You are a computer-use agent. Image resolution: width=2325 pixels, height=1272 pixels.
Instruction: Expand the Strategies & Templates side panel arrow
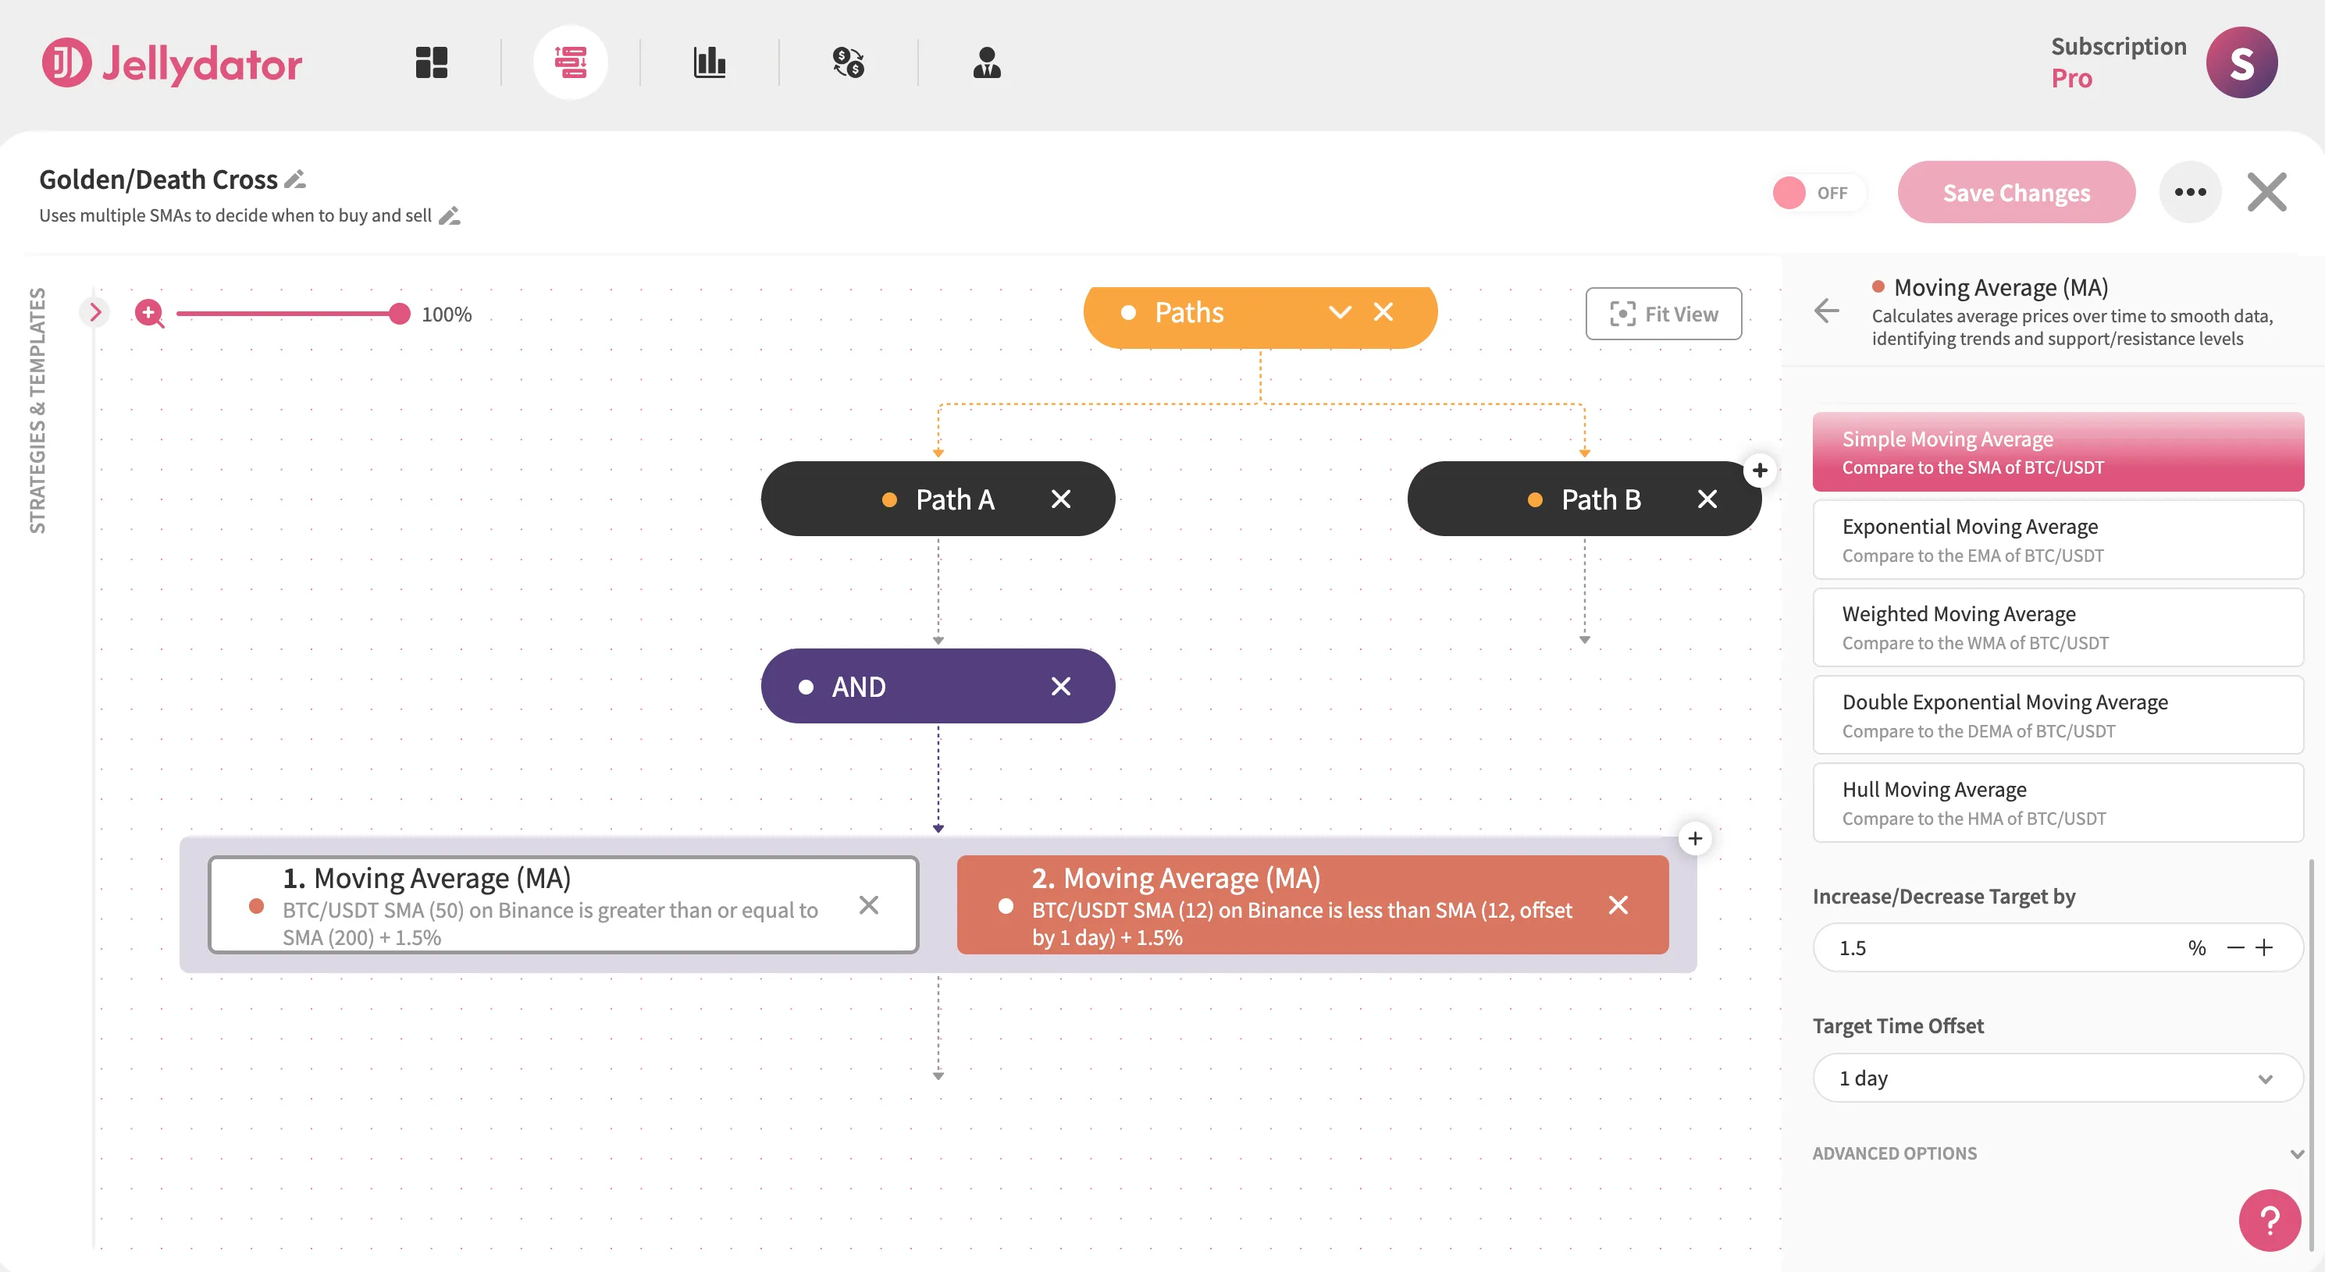click(x=94, y=312)
